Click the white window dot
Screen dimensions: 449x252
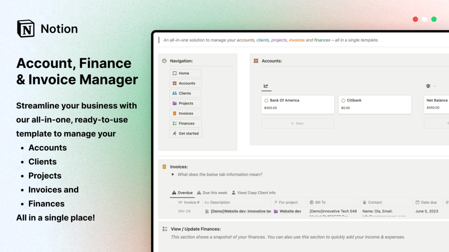(425, 19)
